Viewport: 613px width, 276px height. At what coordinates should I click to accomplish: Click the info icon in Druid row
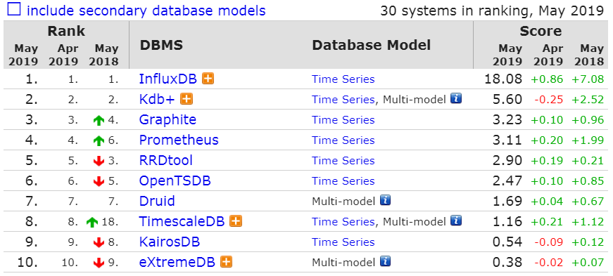(x=385, y=201)
